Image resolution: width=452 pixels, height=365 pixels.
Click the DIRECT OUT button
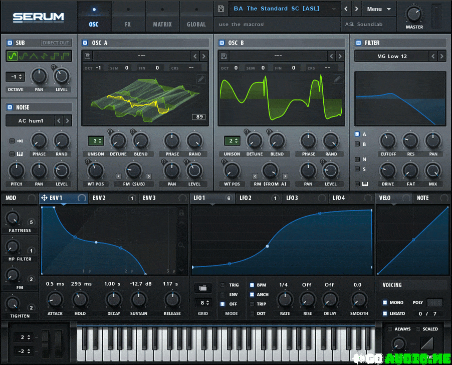(x=56, y=43)
